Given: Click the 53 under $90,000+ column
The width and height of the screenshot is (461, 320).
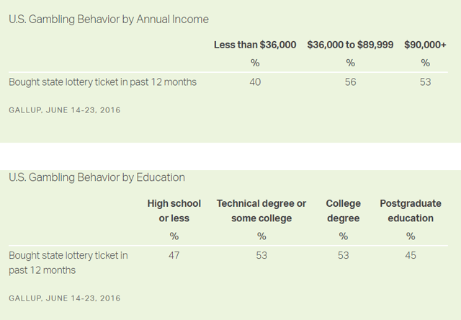Looking at the screenshot, I should (425, 81).
